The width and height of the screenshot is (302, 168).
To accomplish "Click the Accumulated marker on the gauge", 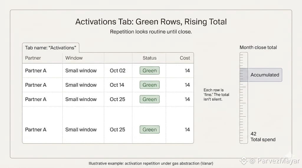I will pyautogui.click(x=265, y=75).
